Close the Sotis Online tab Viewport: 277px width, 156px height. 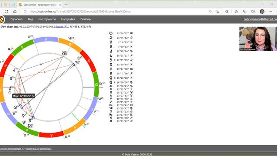pos(60,5)
